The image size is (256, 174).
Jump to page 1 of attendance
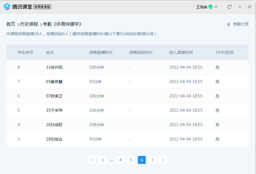[103, 160]
